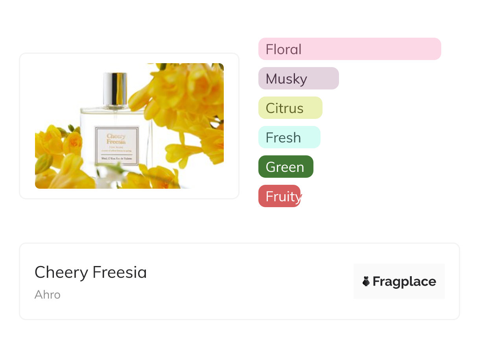This screenshot has width=479, height=339.
Task: Click the Fragplace wordmark text
Action: coord(404,282)
